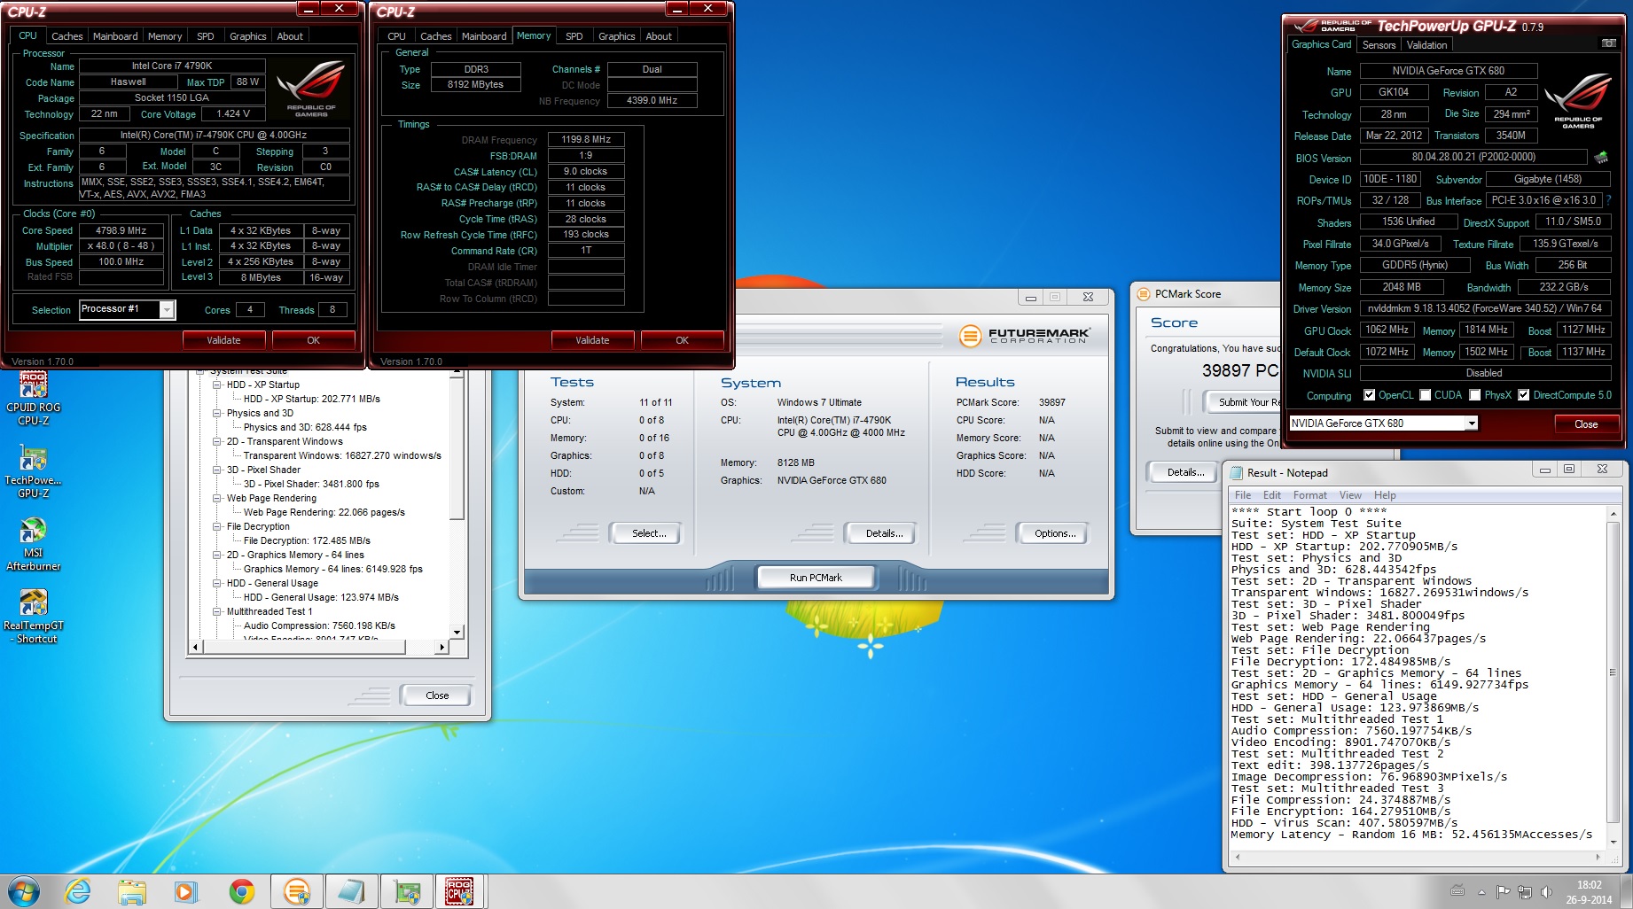Click the Result - Notepad title icon
Image resolution: width=1633 pixels, height=909 pixels.
(x=1236, y=473)
